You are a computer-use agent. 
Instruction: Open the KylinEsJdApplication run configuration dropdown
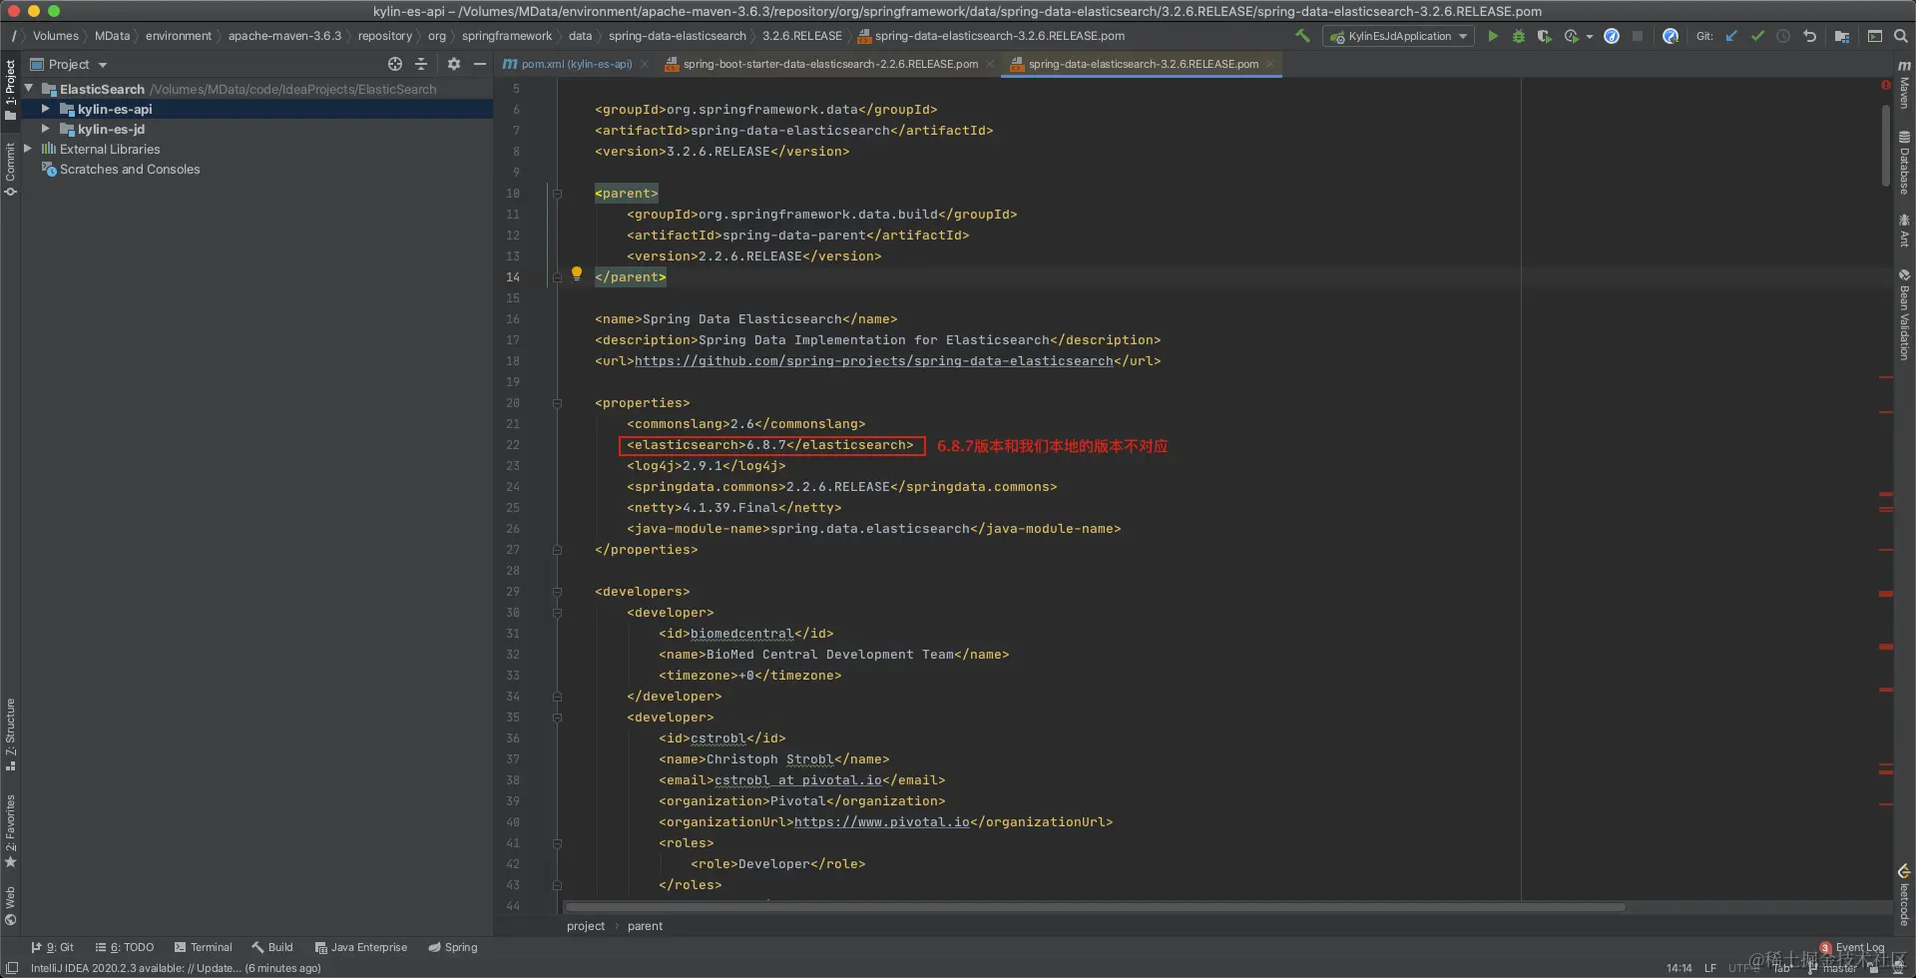click(1399, 36)
